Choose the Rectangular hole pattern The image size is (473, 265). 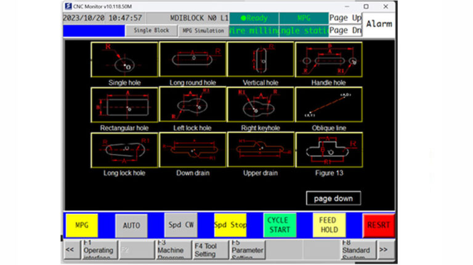tap(124, 105)
